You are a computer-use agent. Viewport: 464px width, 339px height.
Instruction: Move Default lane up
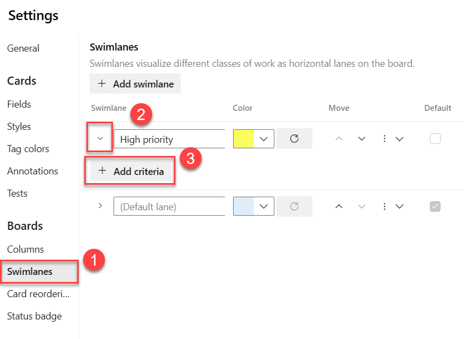tap(339, 206)
